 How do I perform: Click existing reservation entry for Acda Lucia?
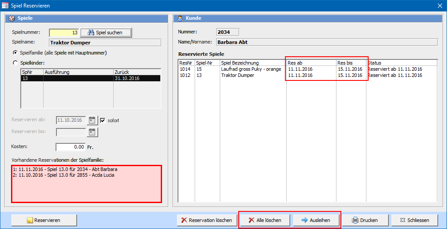tap(63, 175)
